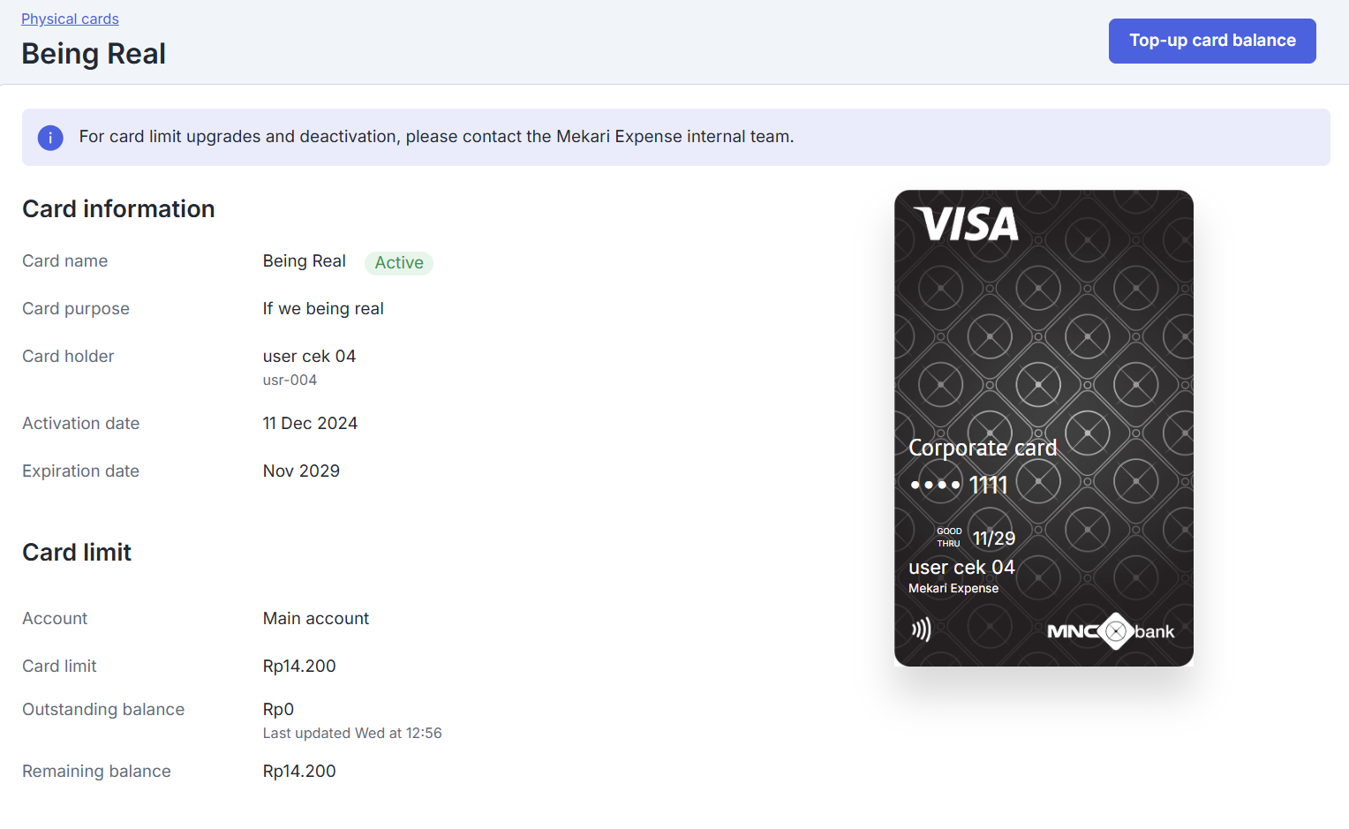The height and width of the screenshot is (829, 1349).
Task: Click the 'Activation date' label
Action: (x=81, y=424)
